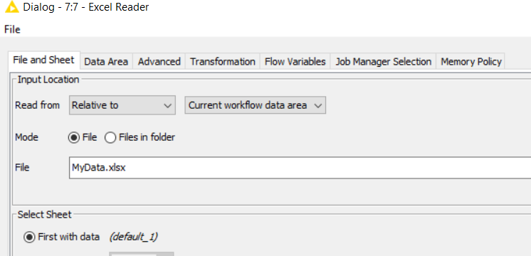The image size is (531, 256).
Task: Open the partially visible sheet name dropdown
Action: [141, 254]
